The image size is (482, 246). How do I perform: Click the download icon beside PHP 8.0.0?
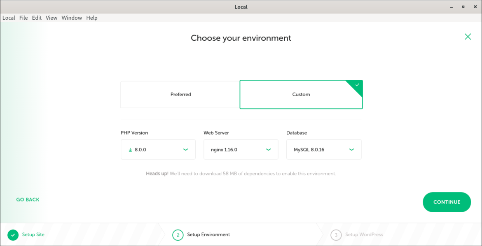130,150
